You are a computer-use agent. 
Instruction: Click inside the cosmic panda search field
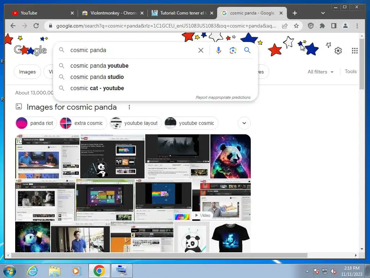coord(132,50)
